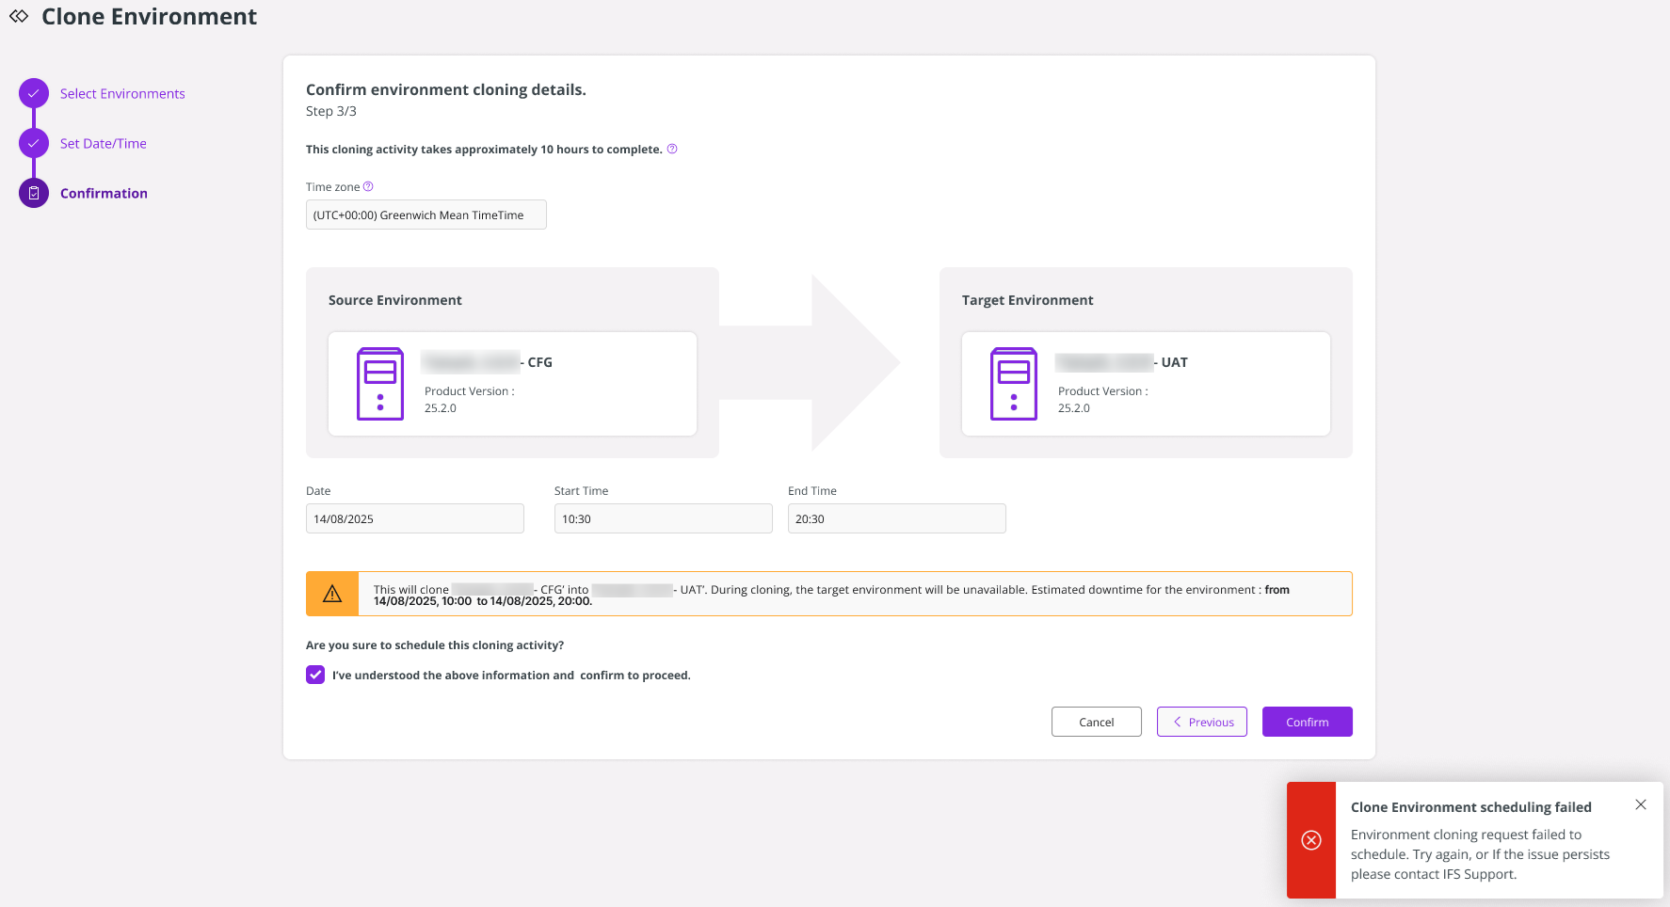
Task: Click the downtime warning message text
Action: [x=831, y=595]
